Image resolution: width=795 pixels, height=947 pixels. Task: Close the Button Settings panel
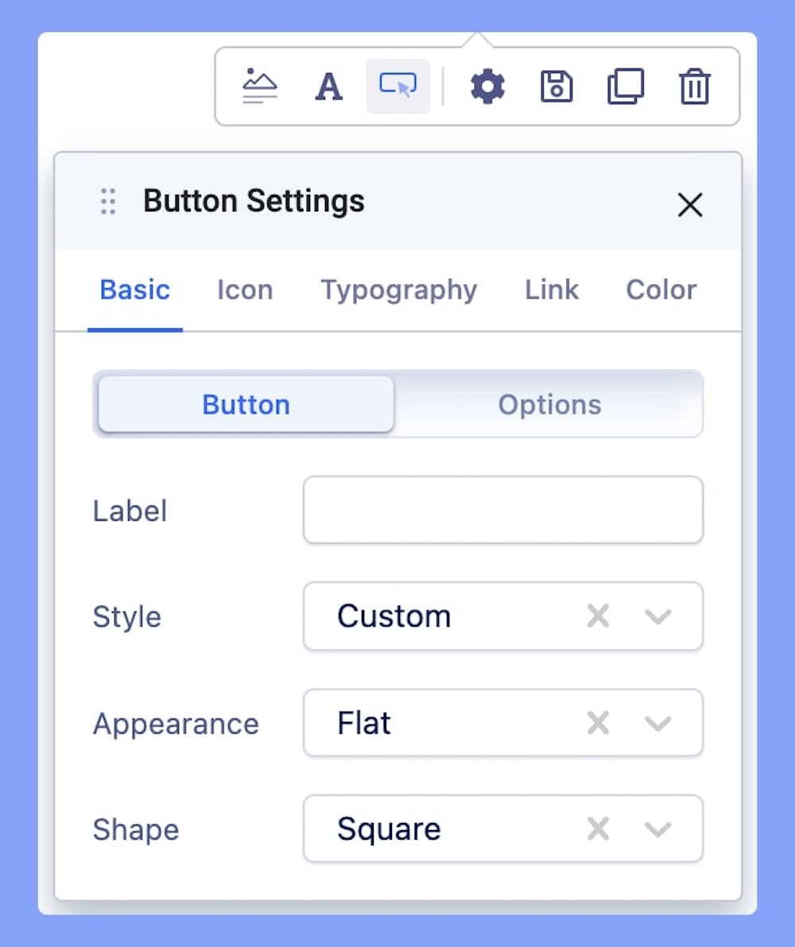click(x=689, y=205)
